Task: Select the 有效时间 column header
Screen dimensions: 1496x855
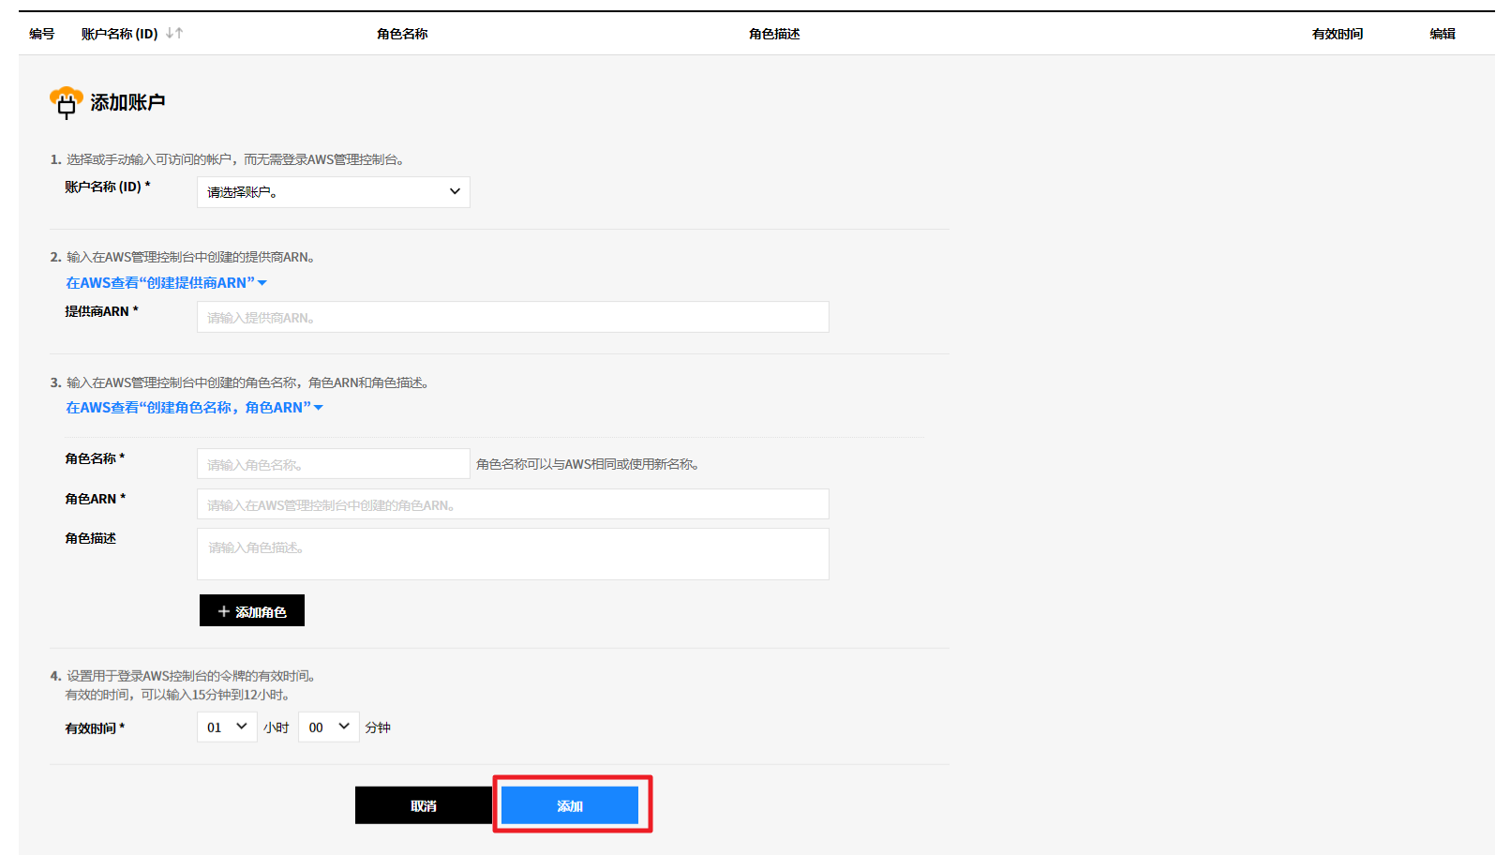Action: tap(1338, 34)
